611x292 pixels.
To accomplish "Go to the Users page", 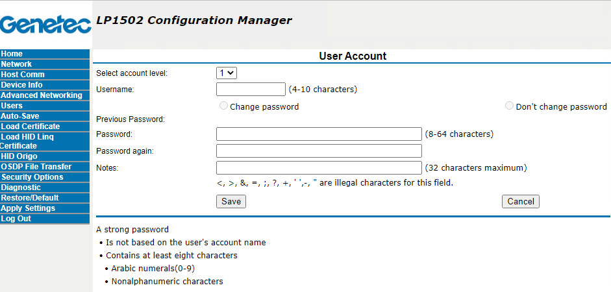I will click(x=45, y=106).
